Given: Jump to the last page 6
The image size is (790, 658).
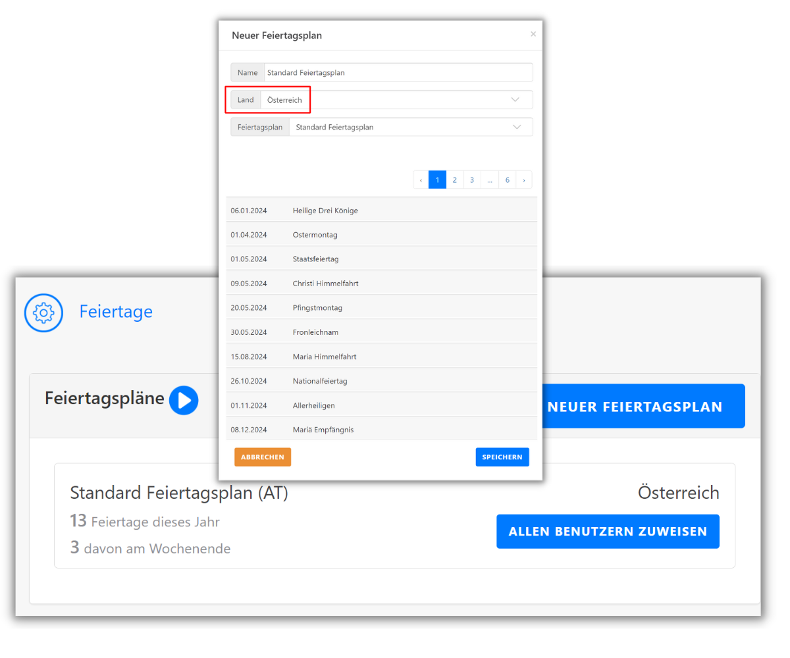Looking at the screenshot, I should [507, 179].
